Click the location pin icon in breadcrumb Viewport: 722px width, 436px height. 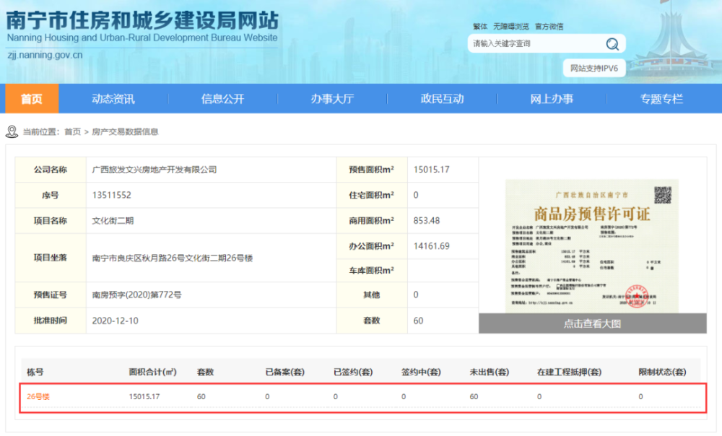click(x=12, y=131)
